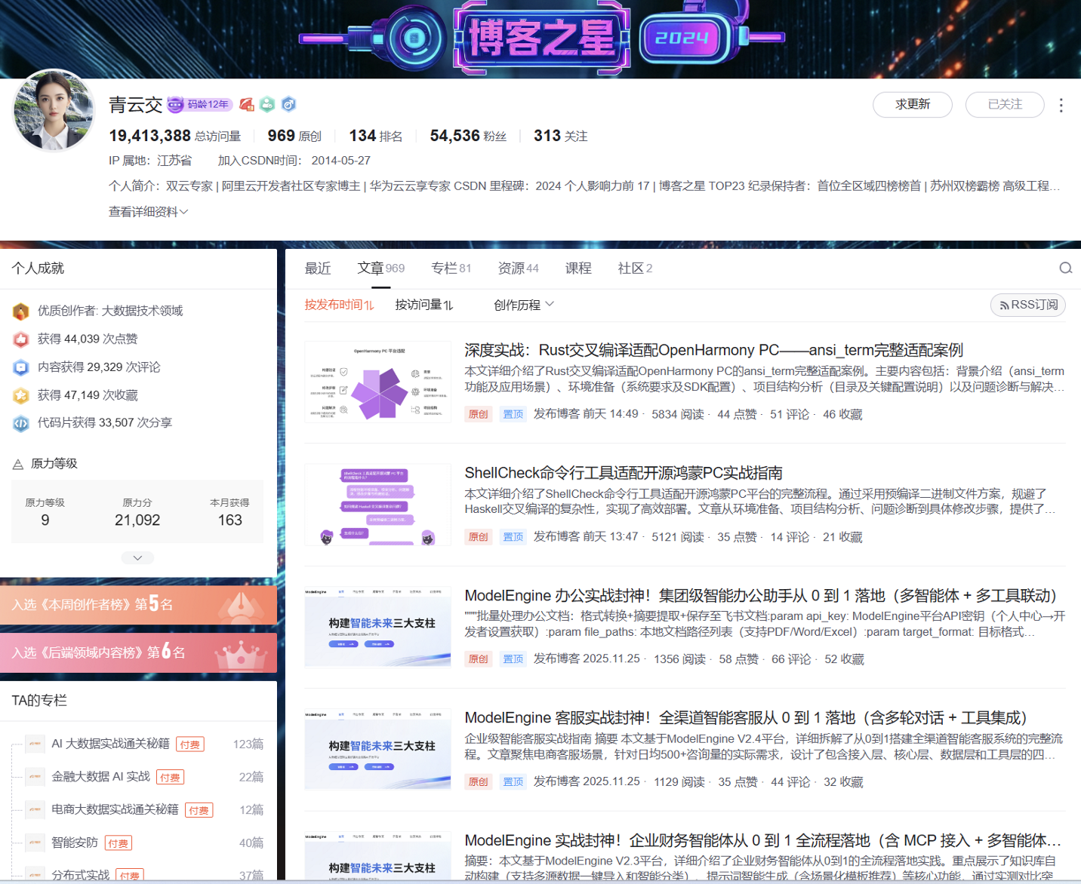Image resolution: width=1081 pixels, height=884 pixels.
Task: Click the comments icon beside 29,329 次评论
Action: pos(21,367)
